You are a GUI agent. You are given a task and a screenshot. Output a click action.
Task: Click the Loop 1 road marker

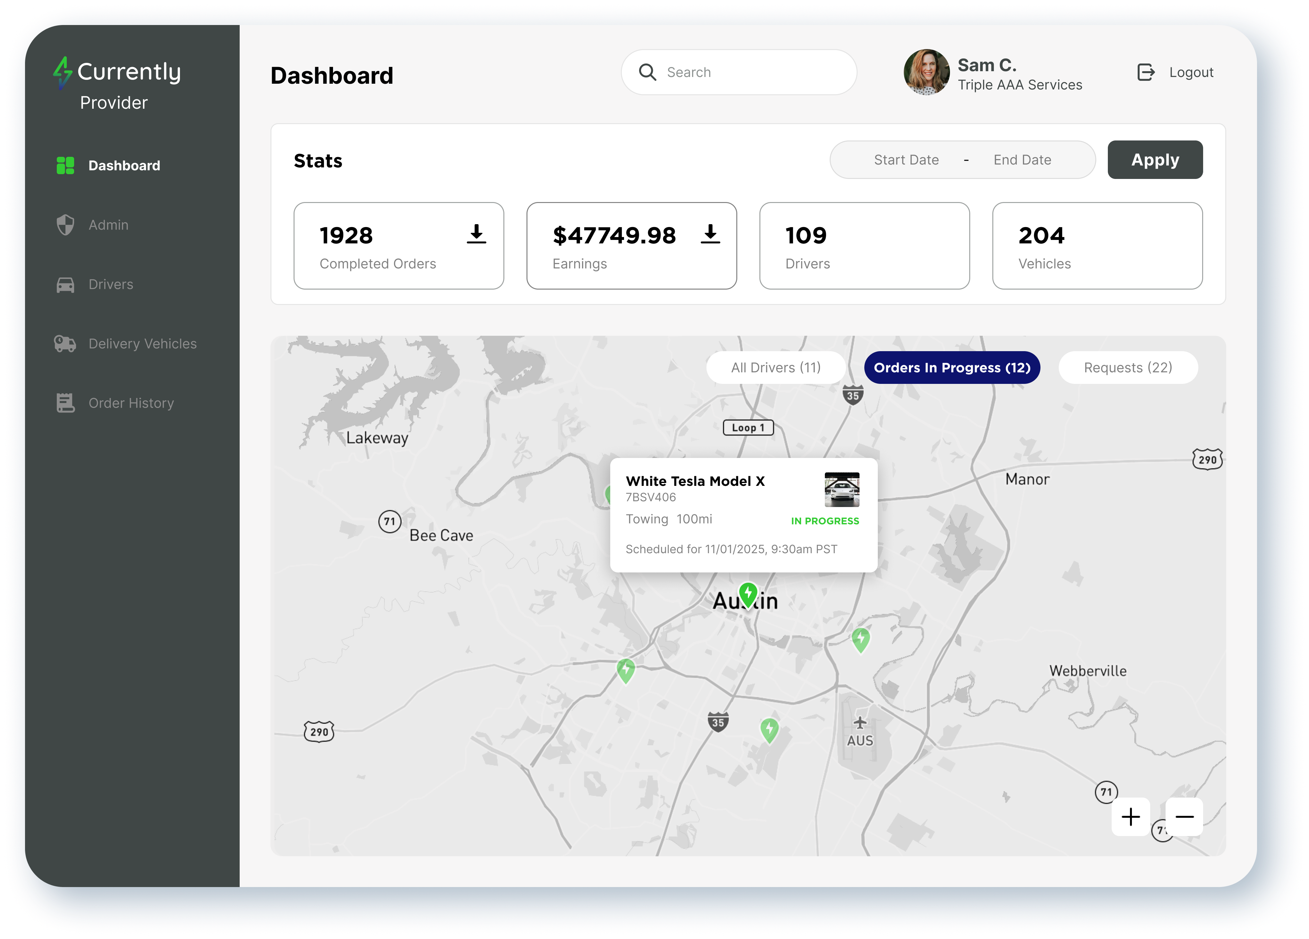click(748, 427)
